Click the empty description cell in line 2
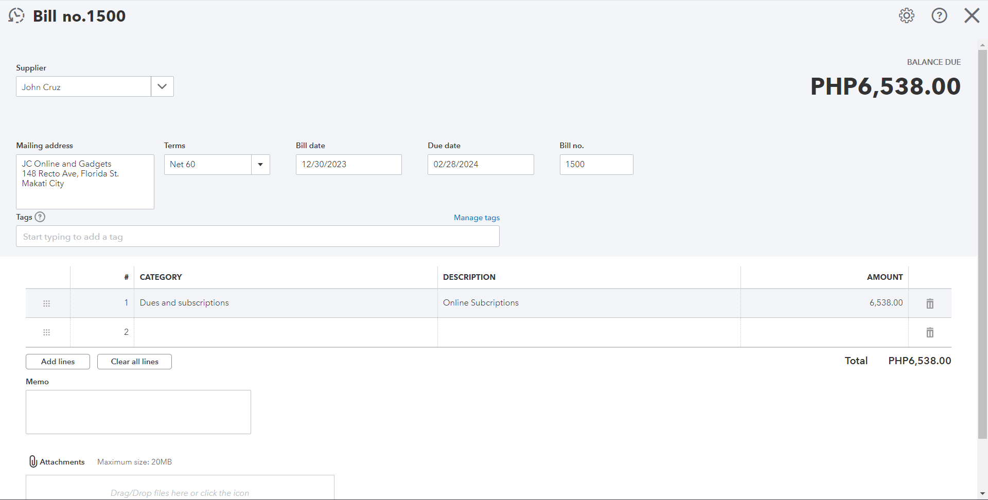 click(x=589, y=332)
